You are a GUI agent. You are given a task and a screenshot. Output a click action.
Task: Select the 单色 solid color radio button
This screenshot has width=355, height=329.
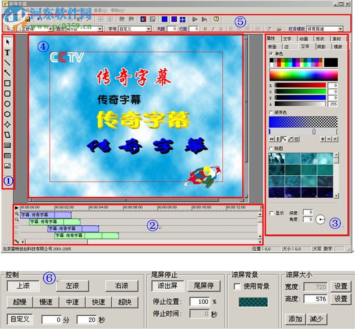coord(271,54)
